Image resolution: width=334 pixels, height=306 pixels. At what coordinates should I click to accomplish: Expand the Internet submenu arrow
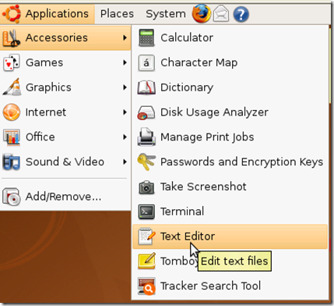125,112
